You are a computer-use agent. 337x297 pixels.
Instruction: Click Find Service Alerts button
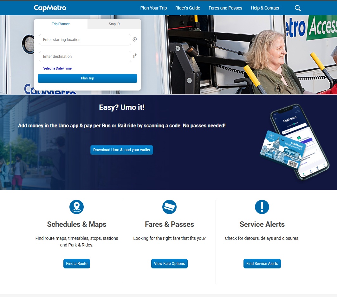click(x=262, y=264)
